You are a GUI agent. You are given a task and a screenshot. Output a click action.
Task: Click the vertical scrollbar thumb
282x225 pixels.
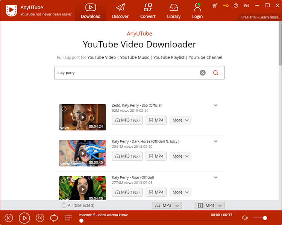[280, 43]
